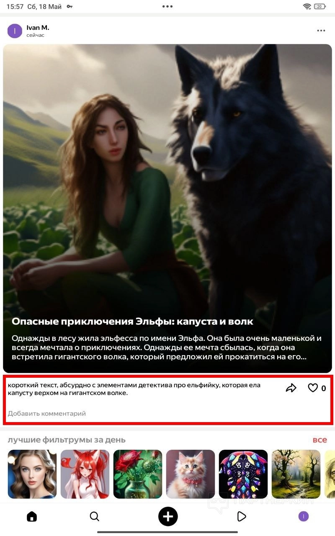Open the red-haired fox girl thumbnail
The width and height of the screenshot is (335, 536).
(85, 474)
